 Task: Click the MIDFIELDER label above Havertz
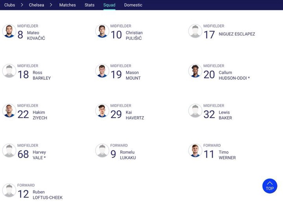tap(121, 106)
